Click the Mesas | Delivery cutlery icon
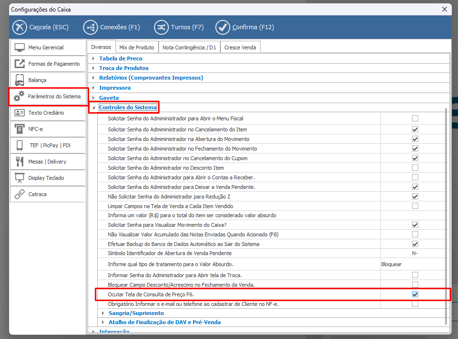 tap(20, 162)
